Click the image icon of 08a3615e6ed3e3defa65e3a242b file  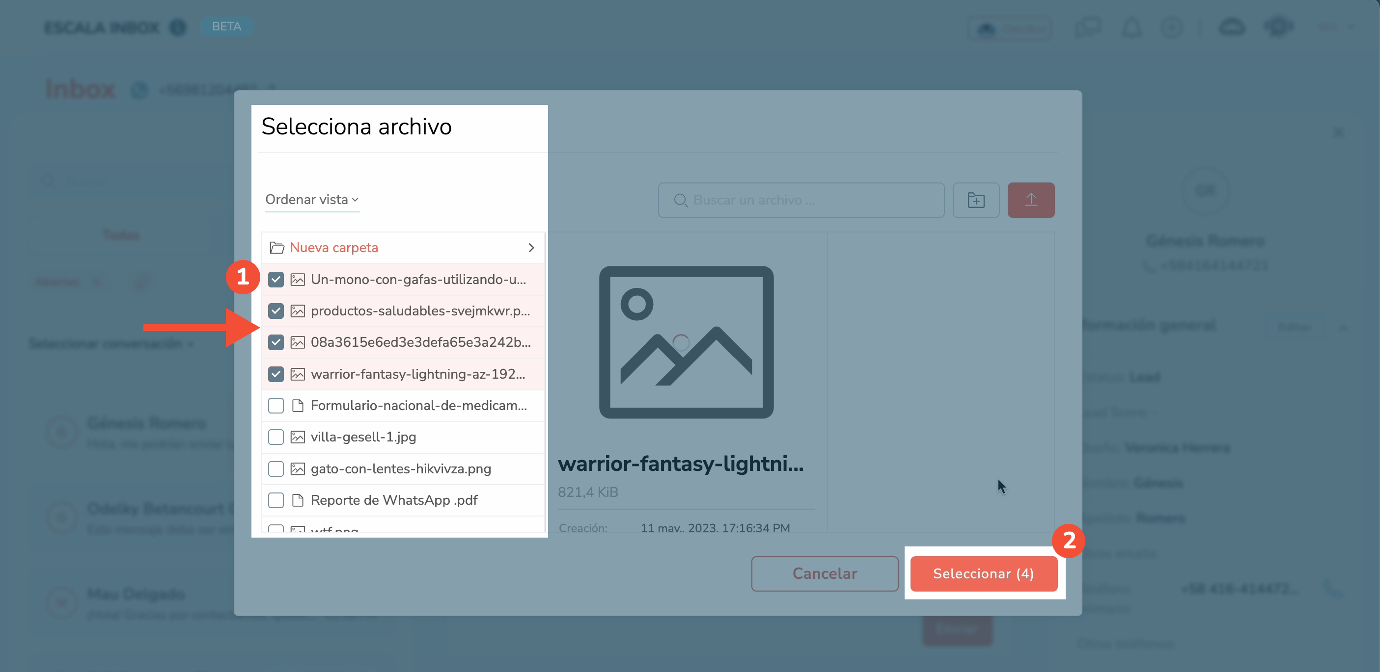coord(297,342)
